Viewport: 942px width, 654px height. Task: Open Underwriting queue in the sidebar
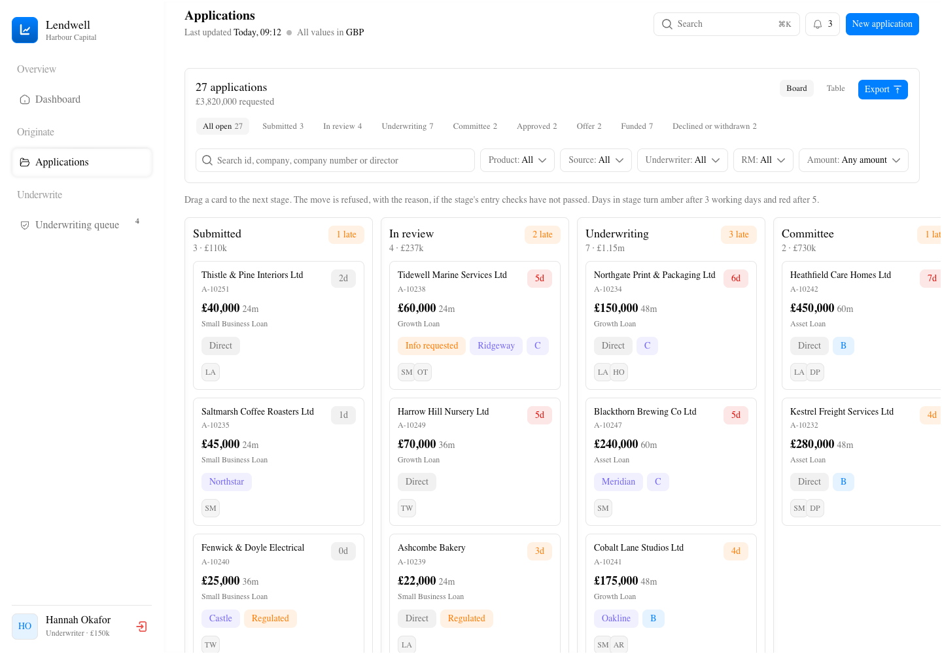(82, 225)
